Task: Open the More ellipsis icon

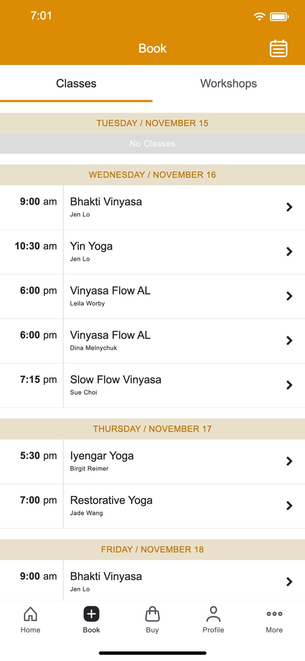Action: tap(274, 614)
